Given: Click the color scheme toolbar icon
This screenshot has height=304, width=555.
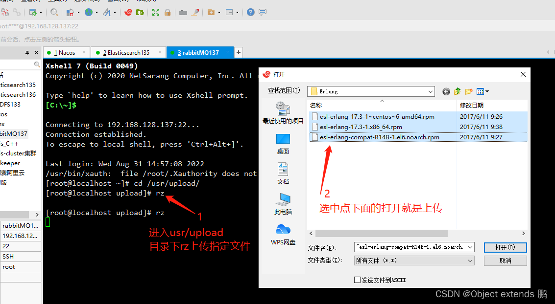Looking at the screenshot, I should (x=70, y=12).
